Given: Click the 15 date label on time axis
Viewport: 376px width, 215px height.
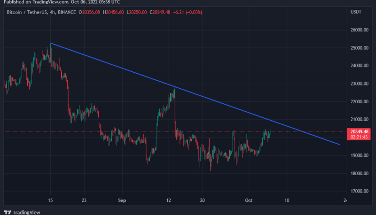Looking at the screenshot, I should [50, 200].
